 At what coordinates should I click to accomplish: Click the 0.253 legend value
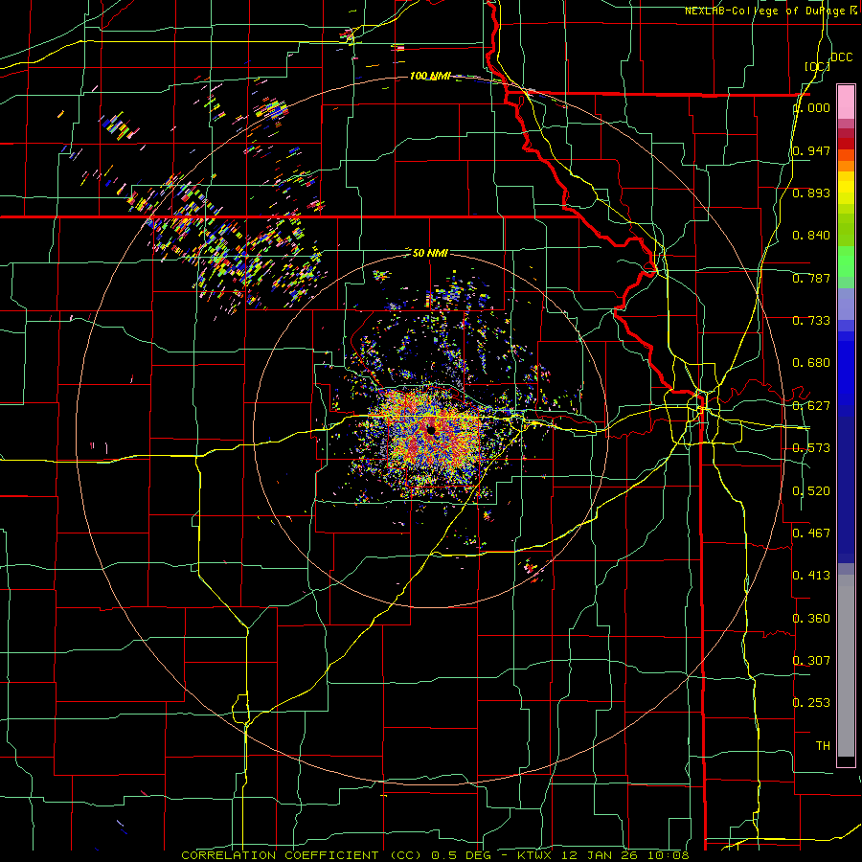811,703
